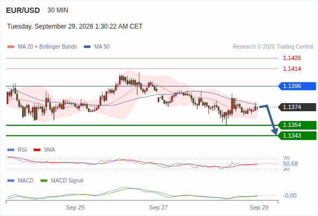Click the EUR/USD symbol title
This screenshot has height=216, width=318.
[x=23, y=10]
